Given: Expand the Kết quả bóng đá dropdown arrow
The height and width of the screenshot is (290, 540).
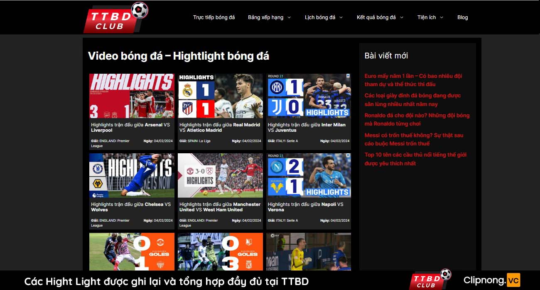Looking at the screenshot, I should [402, 17].
